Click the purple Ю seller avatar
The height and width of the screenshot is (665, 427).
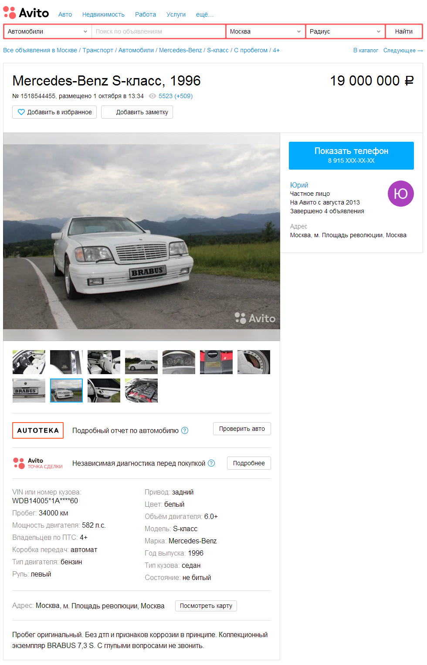coord(400,194)
